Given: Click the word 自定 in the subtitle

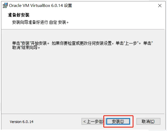Looking at the screenshot, I should [x=53, y=22].
